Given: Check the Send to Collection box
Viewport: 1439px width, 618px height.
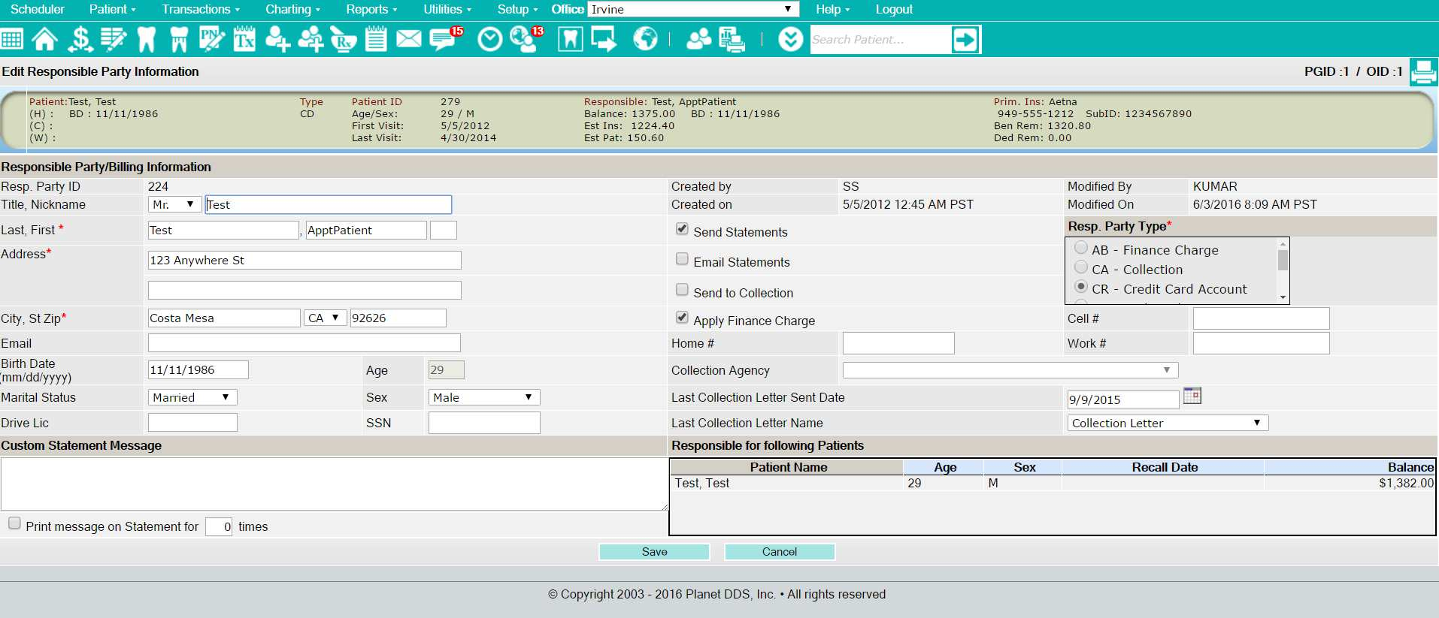Looking at the screenshot, I should click(x=682, y=290).
